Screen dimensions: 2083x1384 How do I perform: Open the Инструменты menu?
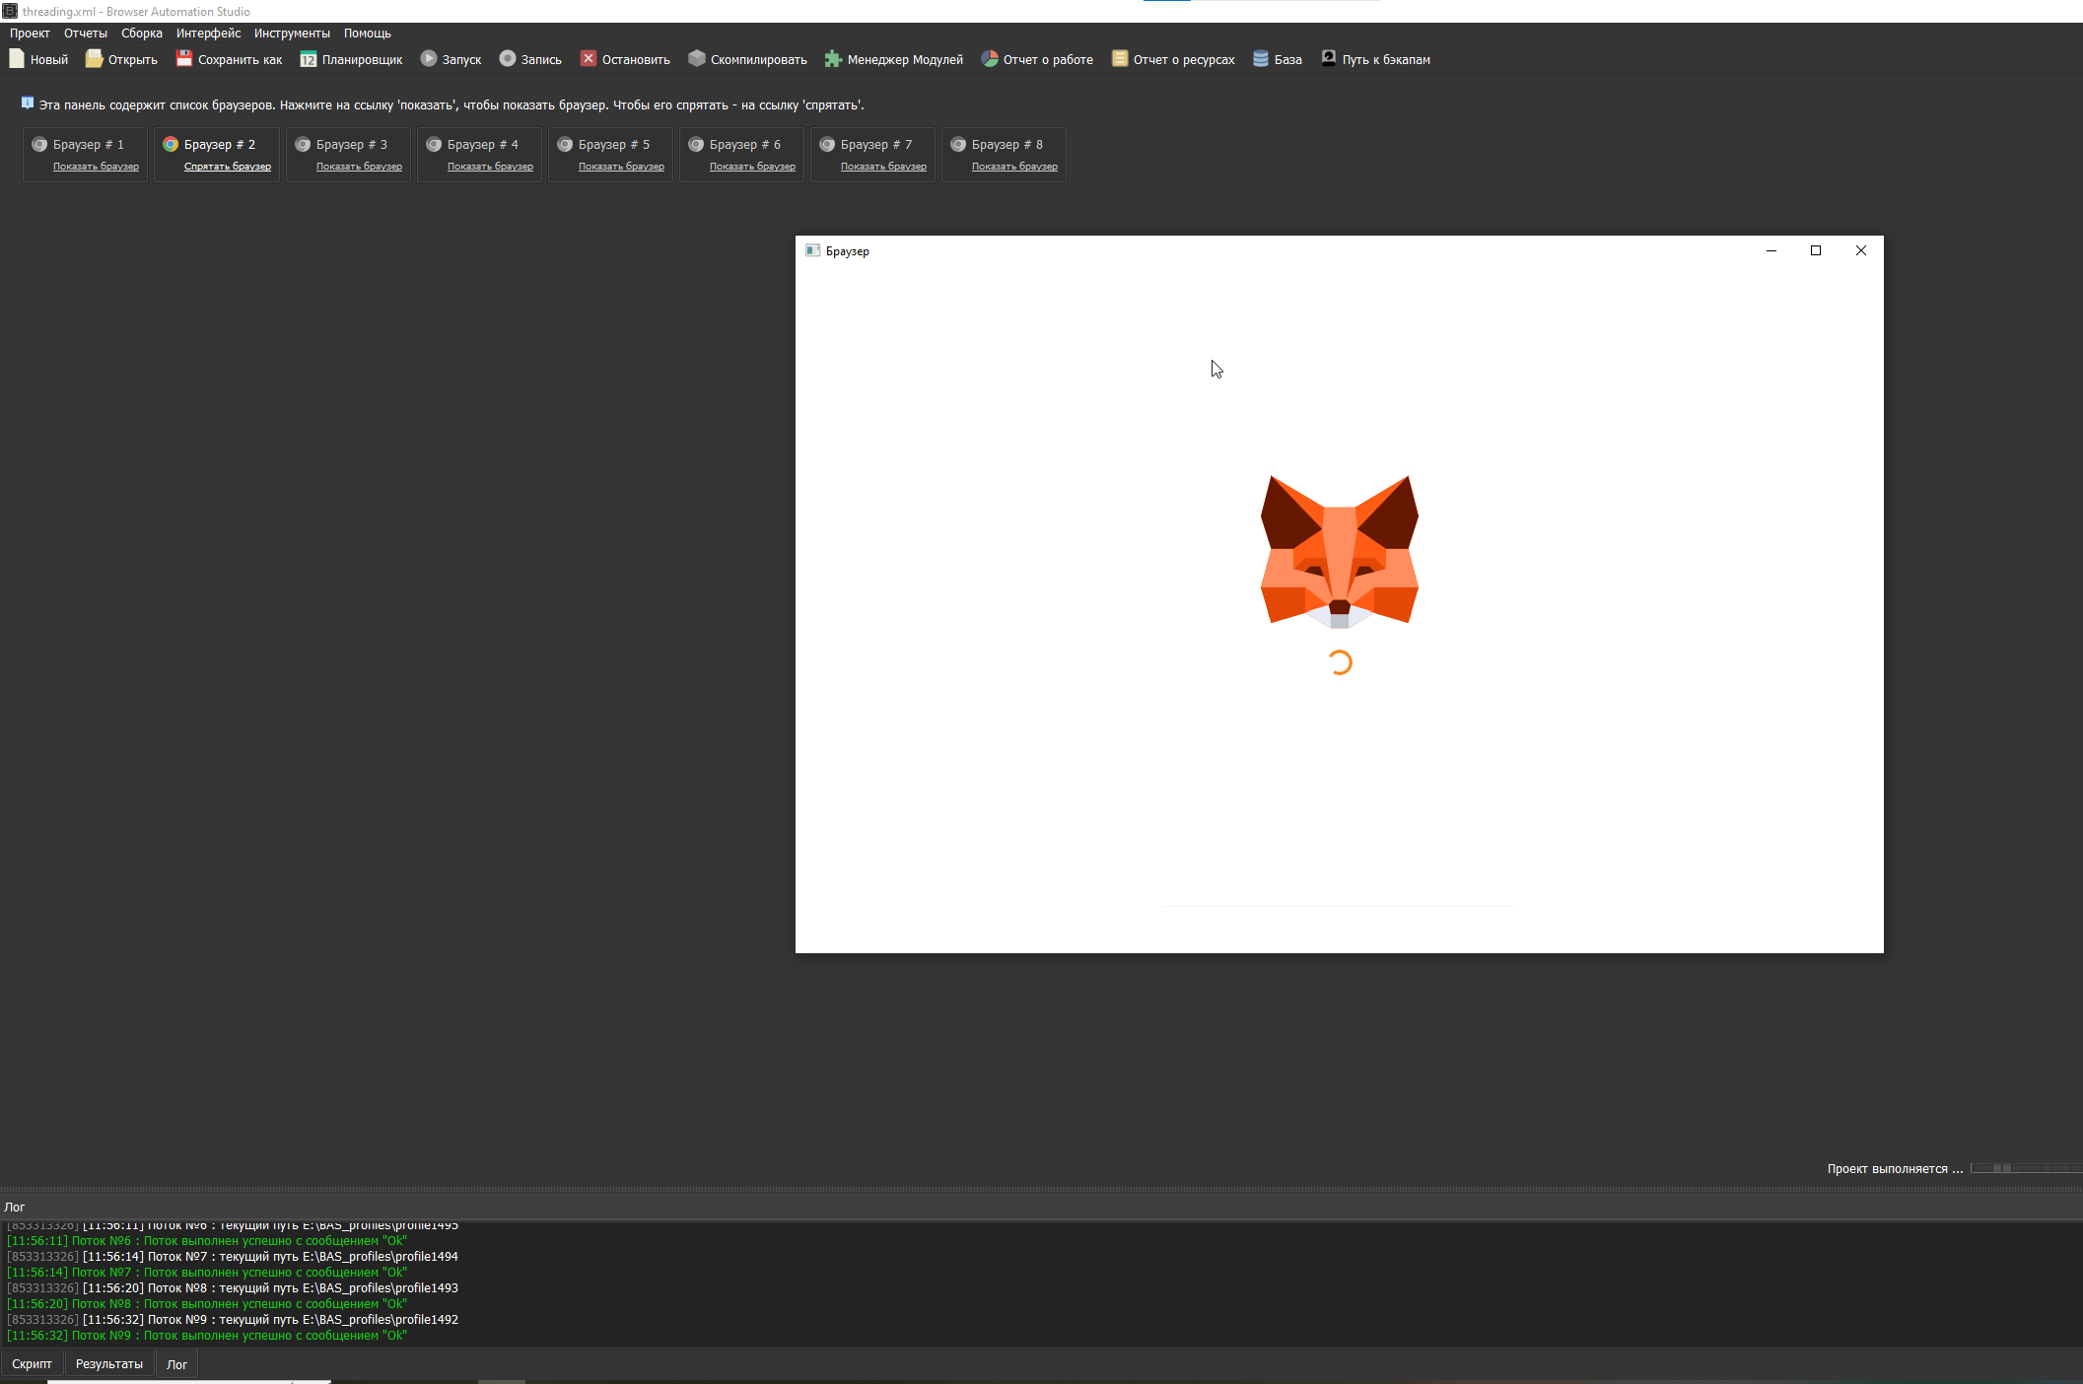point(292,34)
